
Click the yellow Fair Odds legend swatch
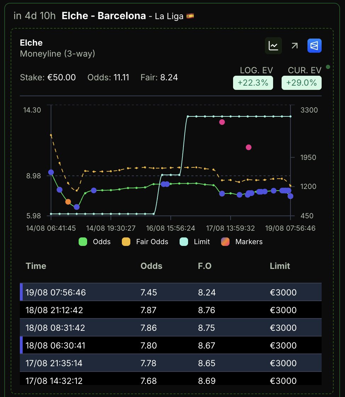tap(126, 242)
